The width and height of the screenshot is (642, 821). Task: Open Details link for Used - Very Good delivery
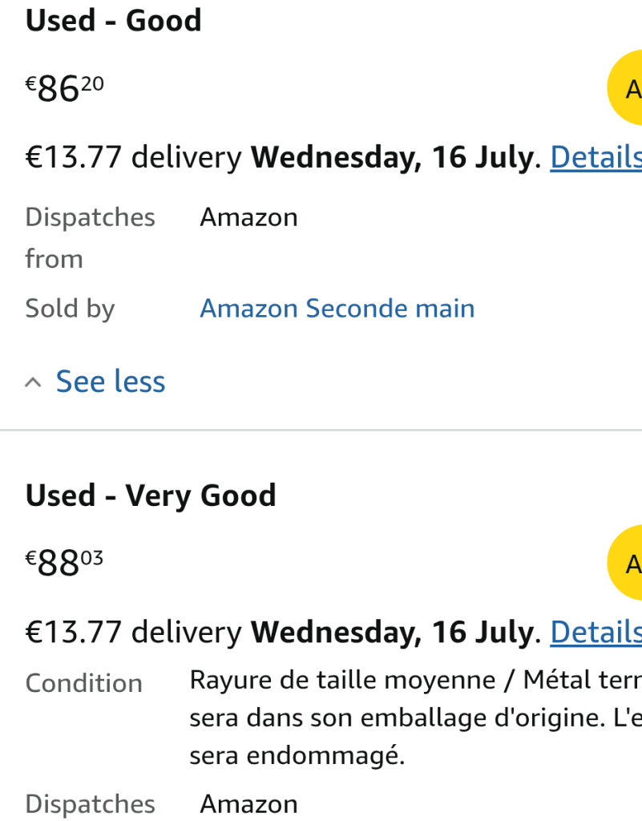[596, 632]
